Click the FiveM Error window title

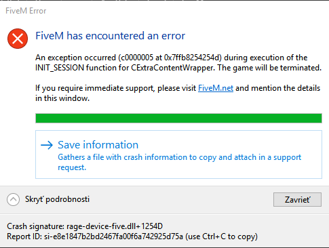click(x=26, y=11)
